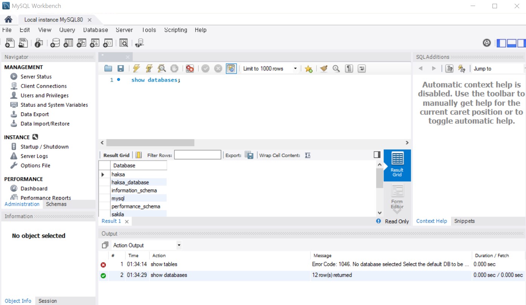Open a script file in this editor
This screenshot has width=526, height=305.
(x=108, y=68)
